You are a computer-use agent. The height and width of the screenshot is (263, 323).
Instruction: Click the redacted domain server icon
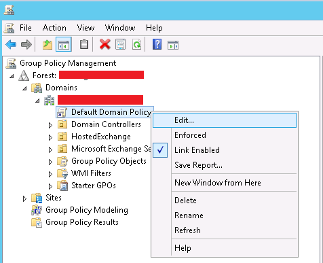tap(49, 100)
